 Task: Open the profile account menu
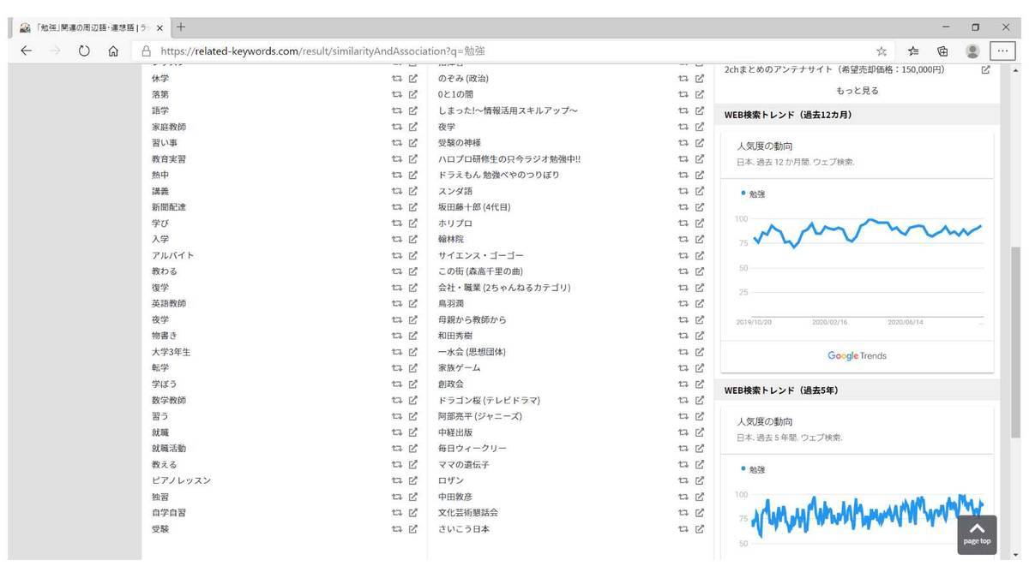(972, 50)
